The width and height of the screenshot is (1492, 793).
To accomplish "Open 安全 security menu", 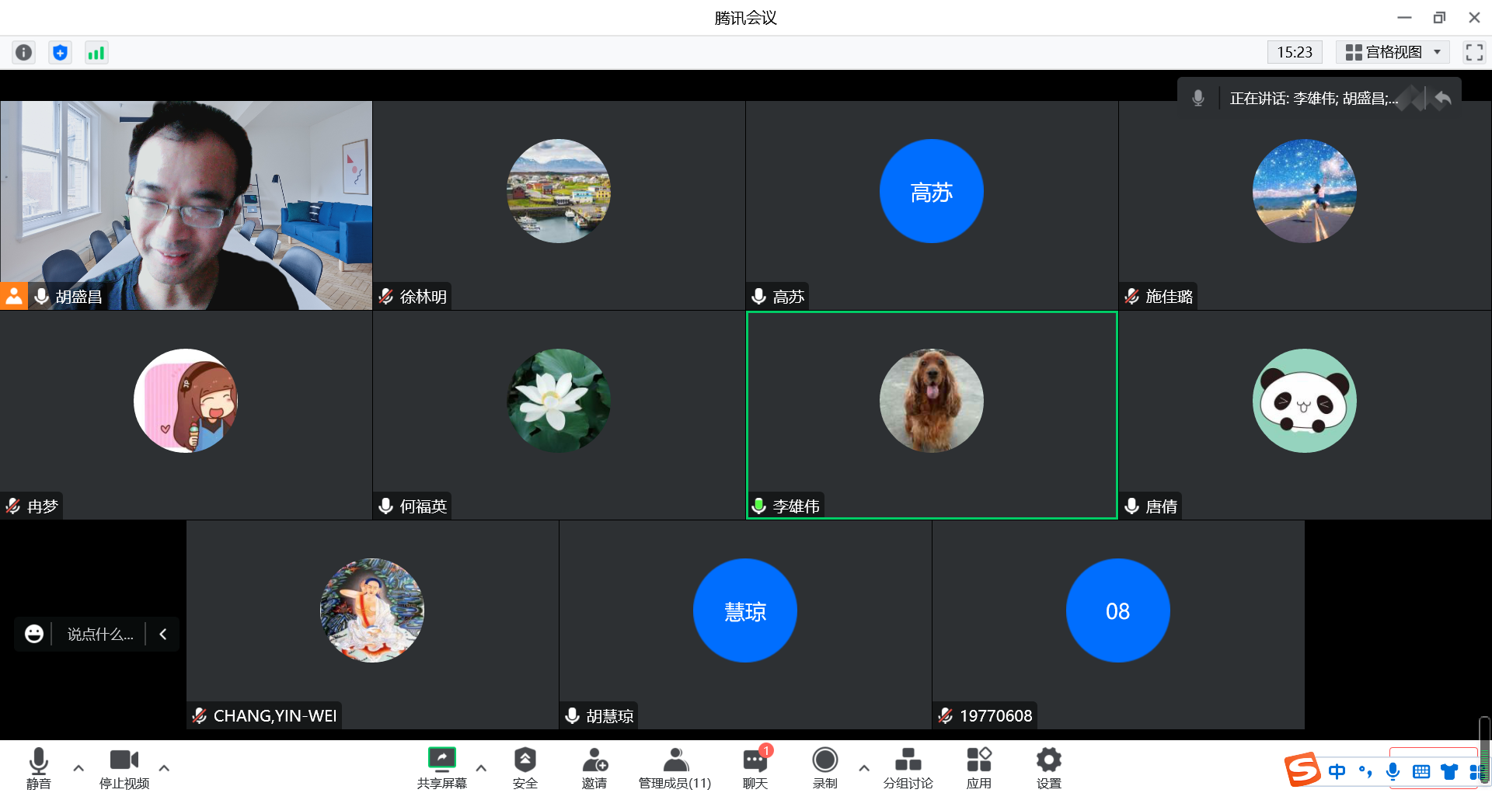I will click(525, 768).
